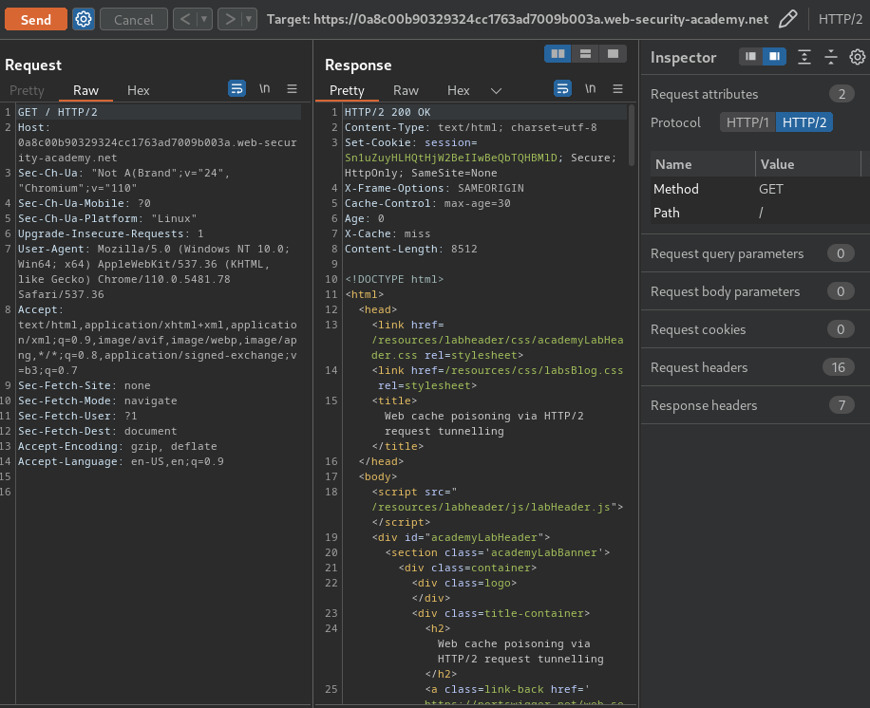Click 'Accept-Language' request header line
The height and width of the screenshot is (708, 870).
pyautogui.click(x=121, y=462)
